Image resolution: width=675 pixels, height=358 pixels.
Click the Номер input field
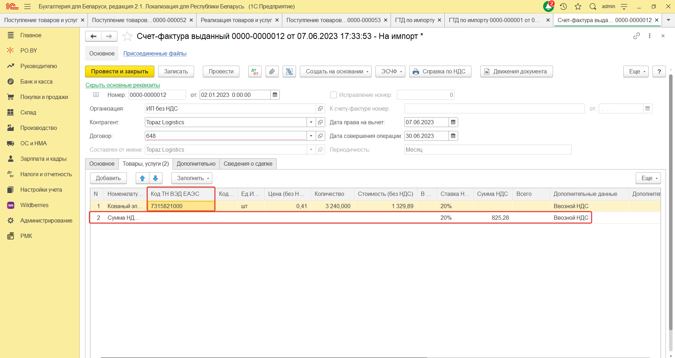156,95
